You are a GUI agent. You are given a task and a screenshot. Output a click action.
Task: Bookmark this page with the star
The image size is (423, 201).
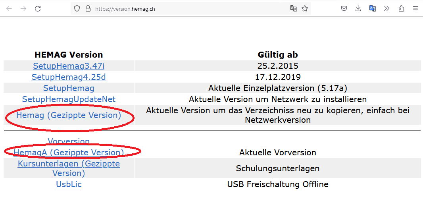click(x=305, y=8)
